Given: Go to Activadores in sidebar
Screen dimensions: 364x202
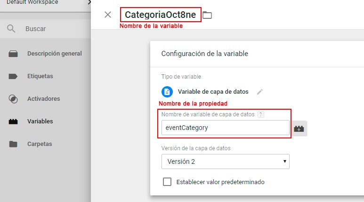Looking at the screenshot, I should (x=43, y=99).
